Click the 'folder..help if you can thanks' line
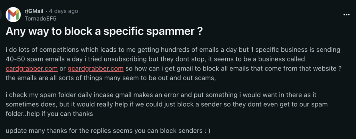 (49, 114)
